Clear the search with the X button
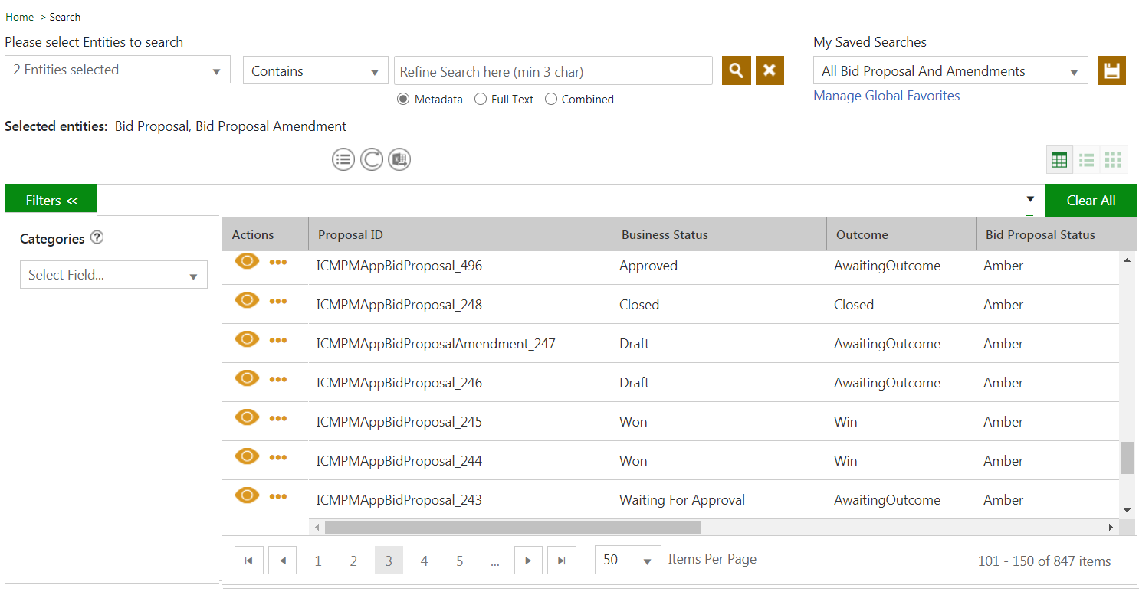Viewport: 1139px width, 595px height. pyautogui.click(x=770, y=70)
